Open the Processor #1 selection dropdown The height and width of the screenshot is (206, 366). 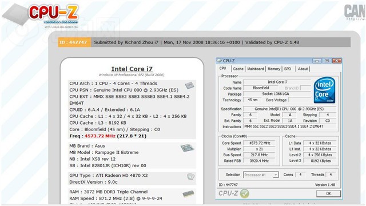point(261,175)
